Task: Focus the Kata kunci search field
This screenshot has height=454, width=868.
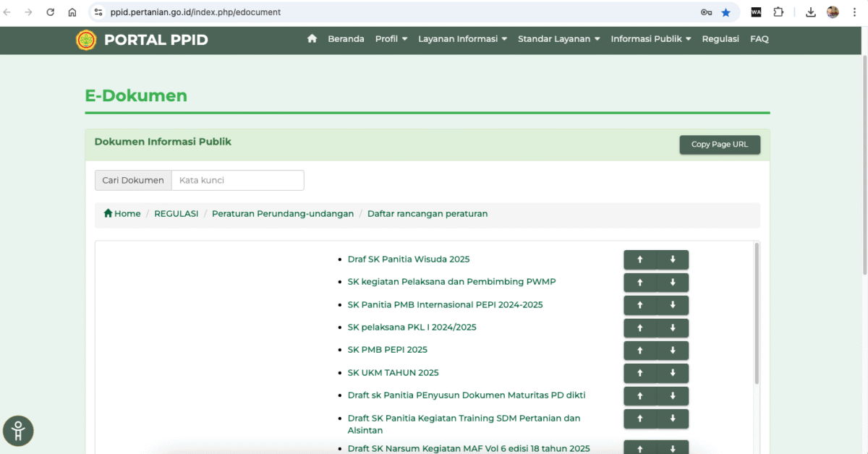Action: (x=237, y=181)
